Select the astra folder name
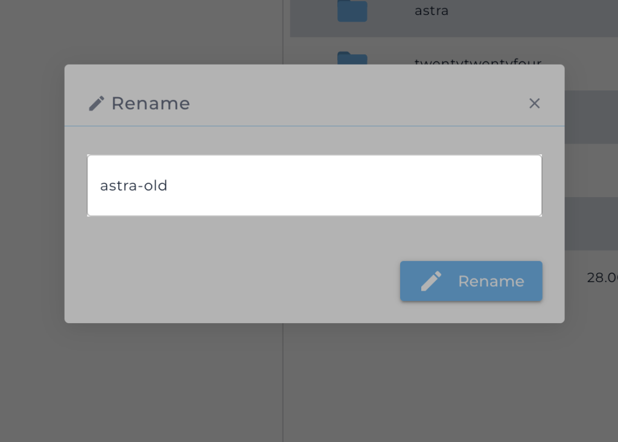 pos(432,11)
